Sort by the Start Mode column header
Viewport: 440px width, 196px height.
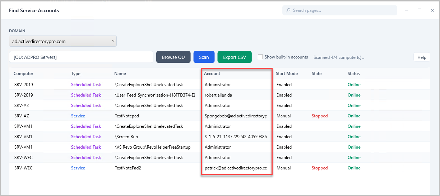coord(286,74)
